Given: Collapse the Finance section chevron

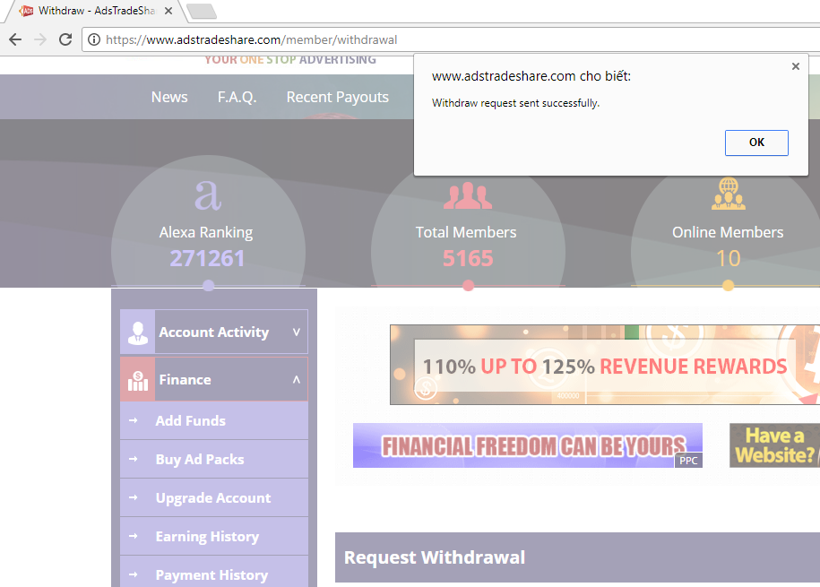Looking at the screenshot, I should [x=297, y=380].
